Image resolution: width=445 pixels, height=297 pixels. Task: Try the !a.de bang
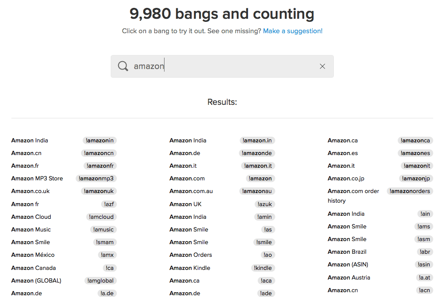pyautogui.click(x=107, y=294)
